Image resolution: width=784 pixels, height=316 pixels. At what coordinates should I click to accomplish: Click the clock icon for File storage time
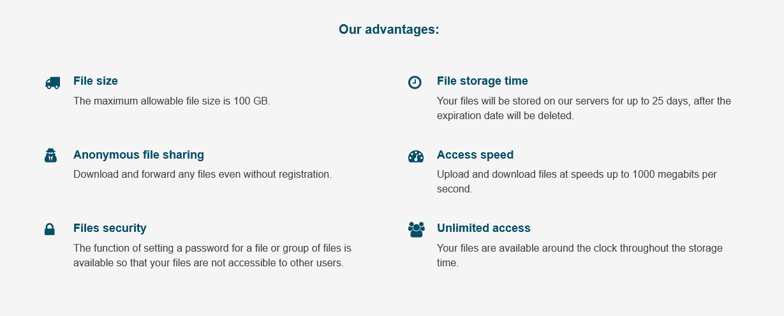tap(415, 82)
